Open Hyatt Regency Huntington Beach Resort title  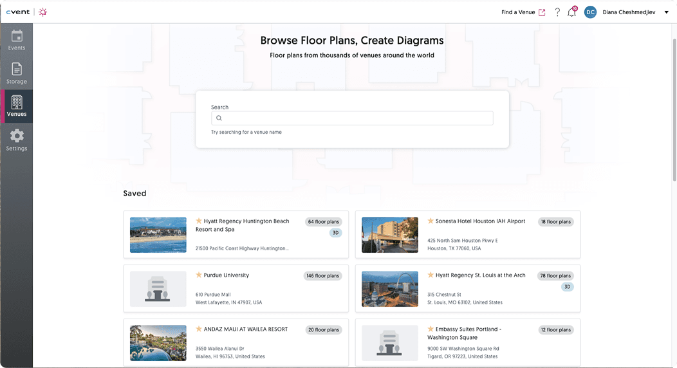pyautogui.click(x=242, y=225)
